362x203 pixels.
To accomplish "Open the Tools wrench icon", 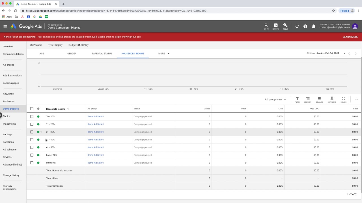I will click(285, 26).
